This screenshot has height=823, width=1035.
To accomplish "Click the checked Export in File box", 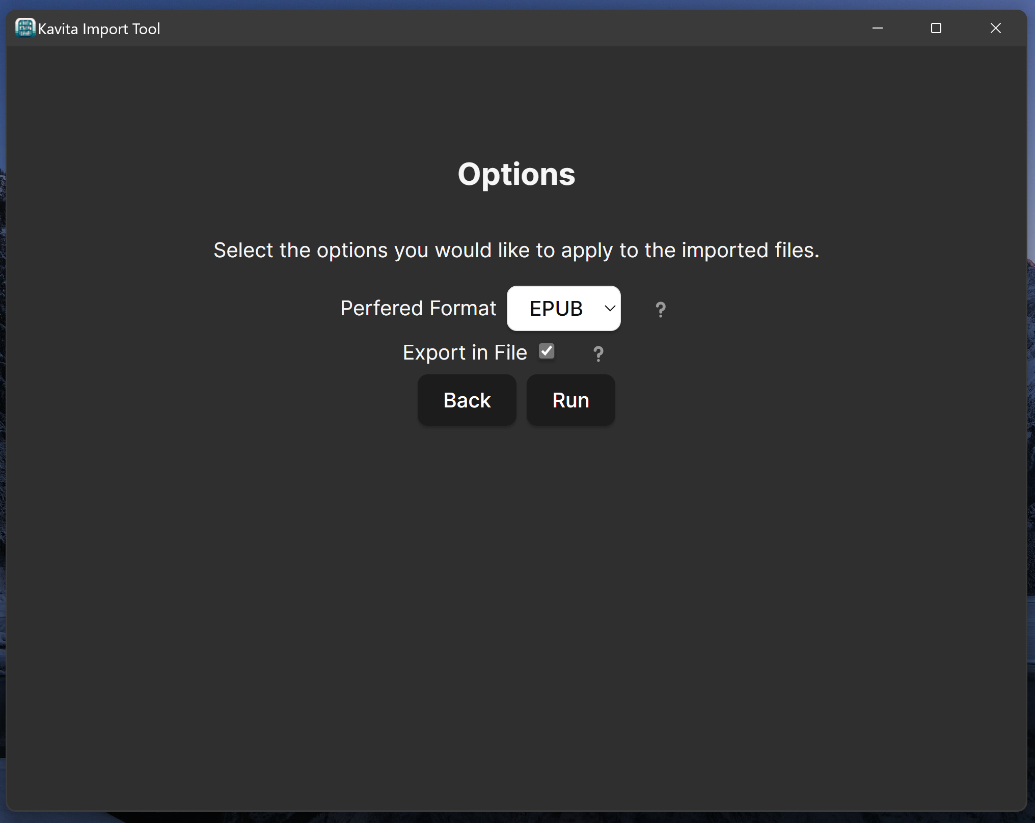I will (547, 351).
